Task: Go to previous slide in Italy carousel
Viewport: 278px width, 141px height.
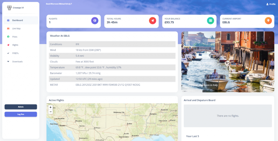Action: (x=262, y=37)
